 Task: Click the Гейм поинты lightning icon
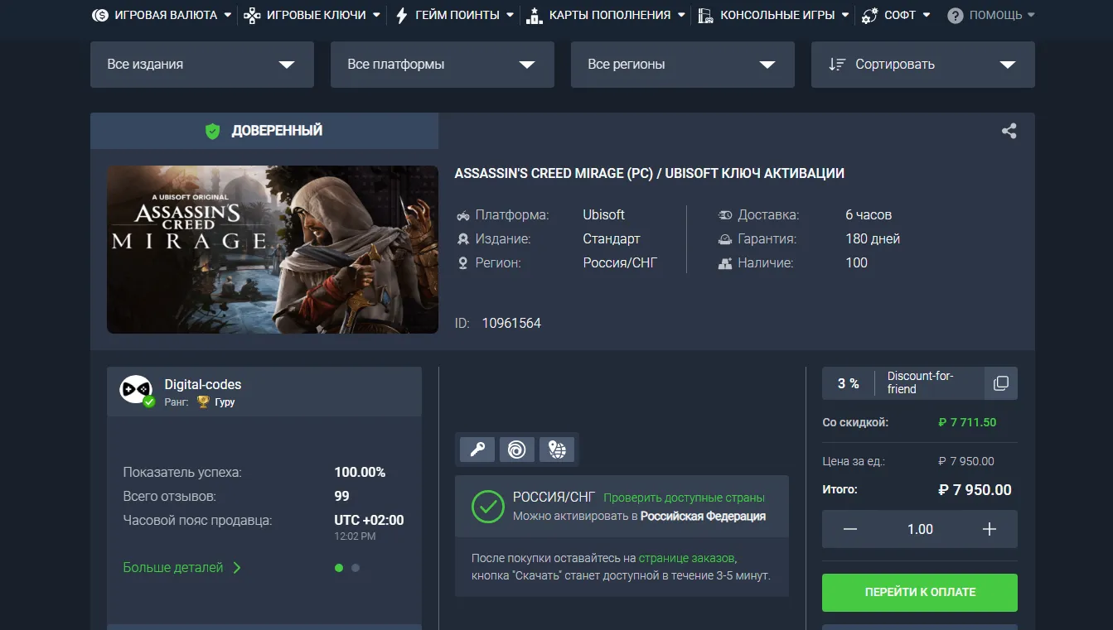401,15
